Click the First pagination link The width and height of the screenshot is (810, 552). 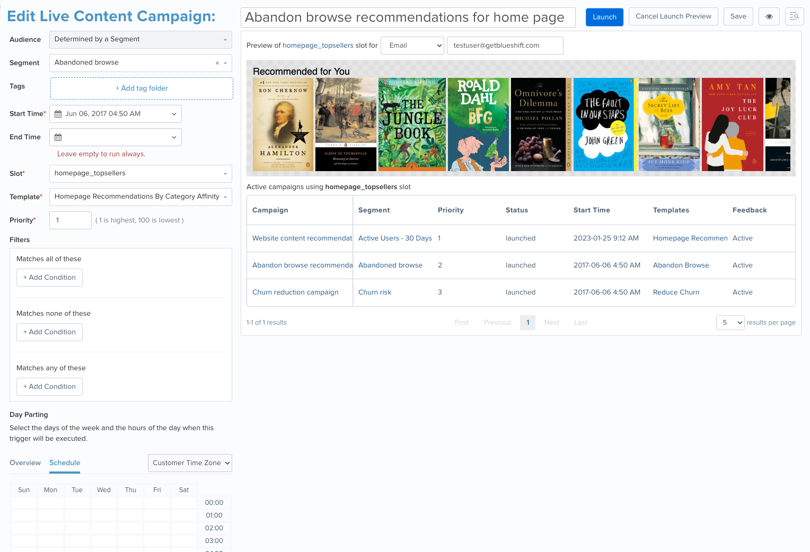click(x=462, y=323)
